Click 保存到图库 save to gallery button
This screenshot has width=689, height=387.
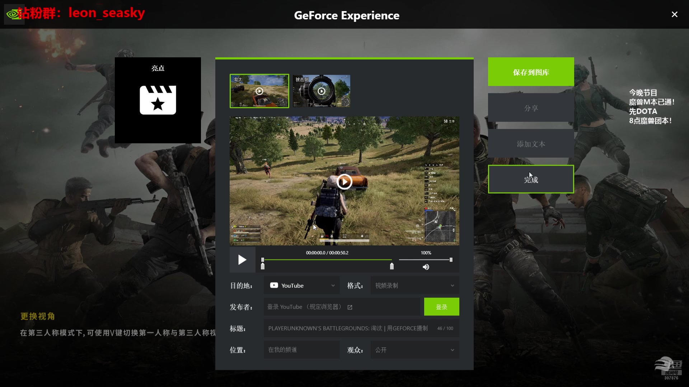[531, 72]
